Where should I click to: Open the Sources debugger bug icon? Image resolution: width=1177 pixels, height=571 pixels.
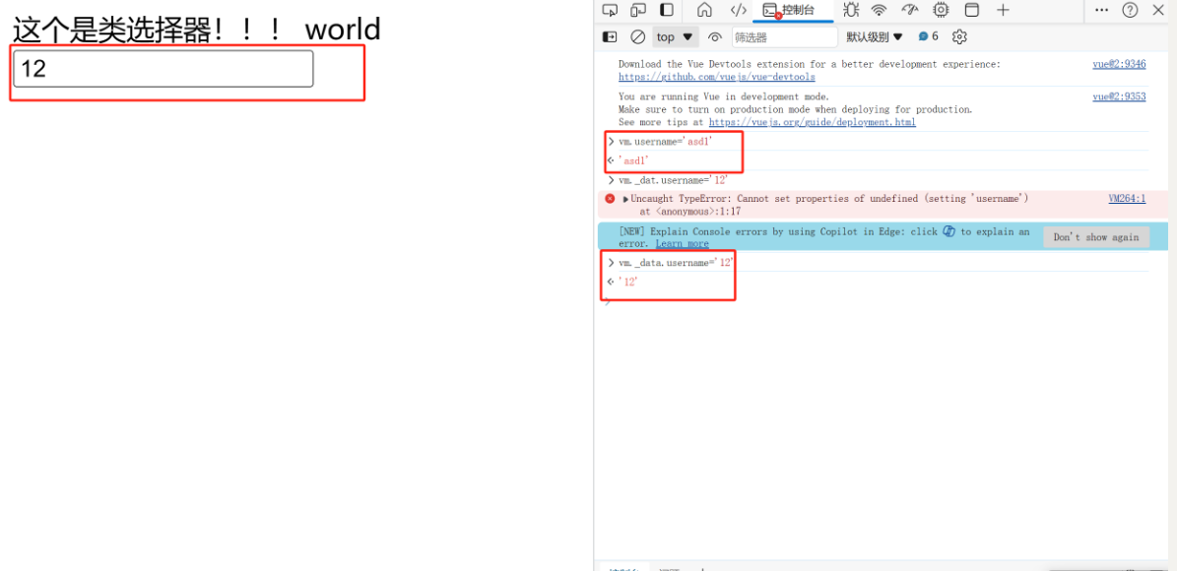pyautogui.click(x=851, y=10)
